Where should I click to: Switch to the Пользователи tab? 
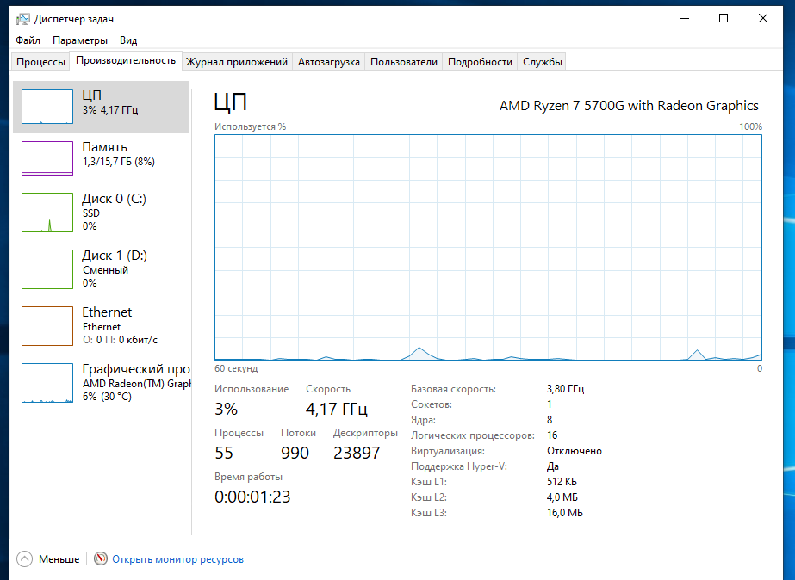coord(404,62)
